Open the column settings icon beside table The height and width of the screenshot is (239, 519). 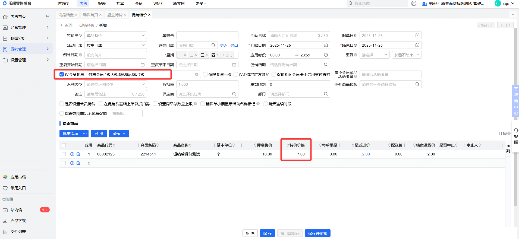(508, 146)
